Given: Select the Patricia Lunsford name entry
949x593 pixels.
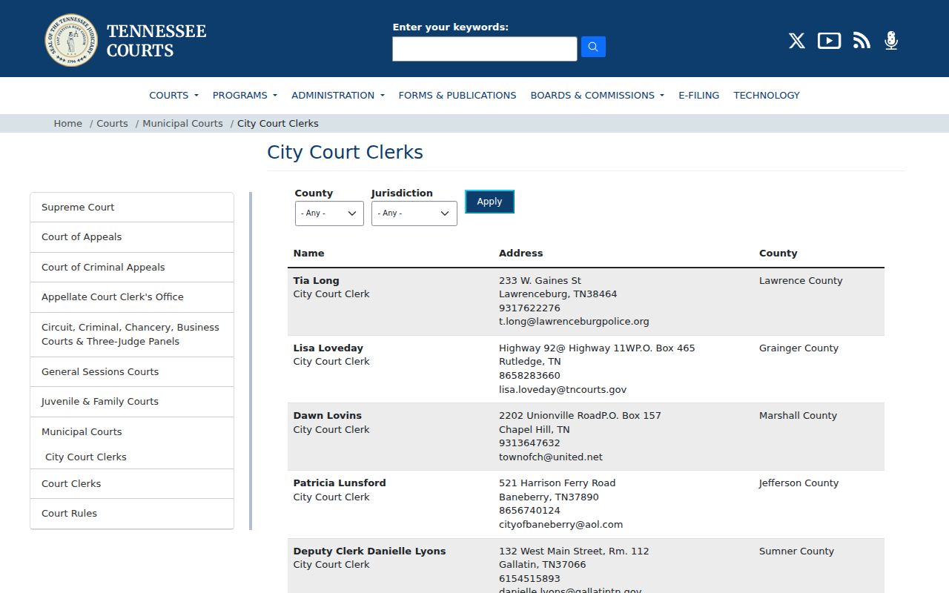Looking at the screenshot, I should click(340, 483).
